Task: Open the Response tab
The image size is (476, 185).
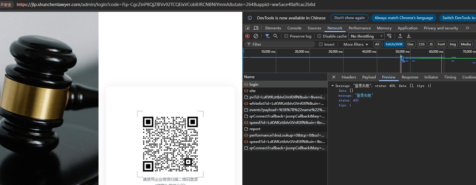Action: 410,77
